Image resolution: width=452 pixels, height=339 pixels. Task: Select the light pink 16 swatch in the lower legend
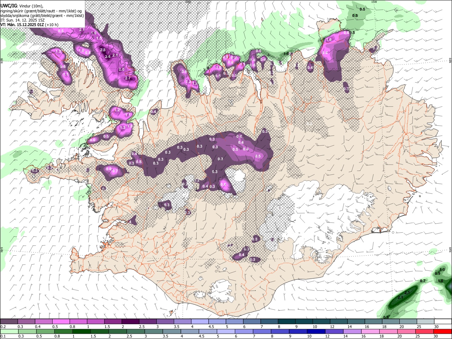pyautogui.click(x=371, y=332)
